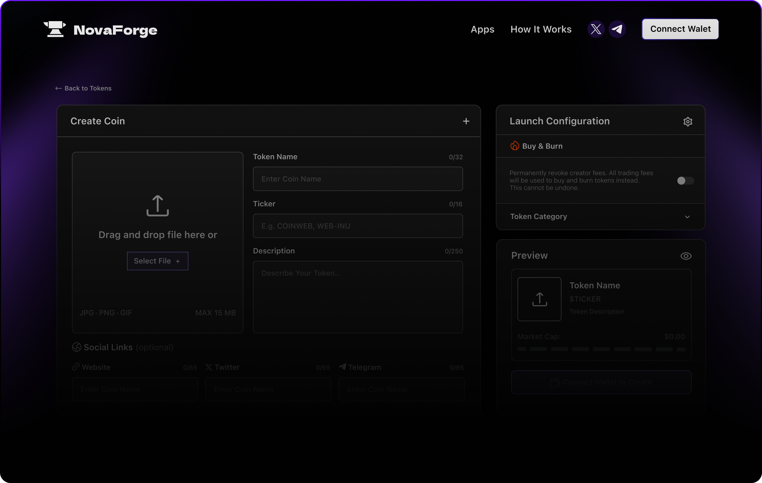The image size is (762, 483).
Task: Open the Telegram icon in header
Action: 617,29
